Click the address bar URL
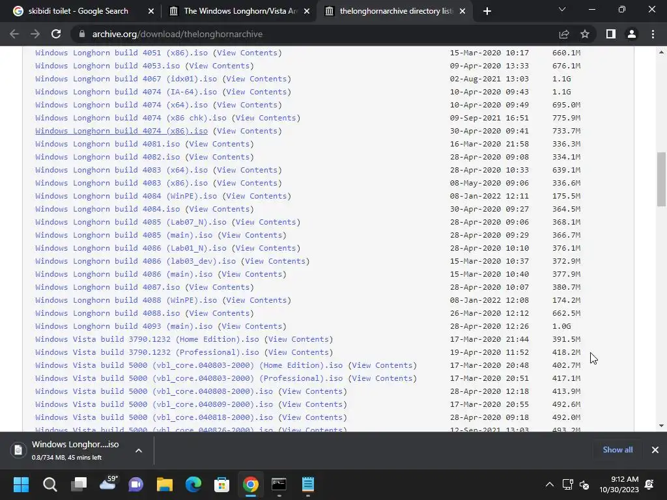The height and width of the screenshot is (500, 667). [x=177, y=34]
